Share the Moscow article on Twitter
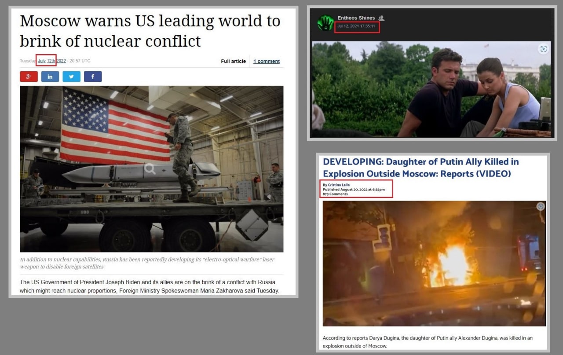This screenshot has width=563, height=355. pyautogui.click(x=71, y=77)
